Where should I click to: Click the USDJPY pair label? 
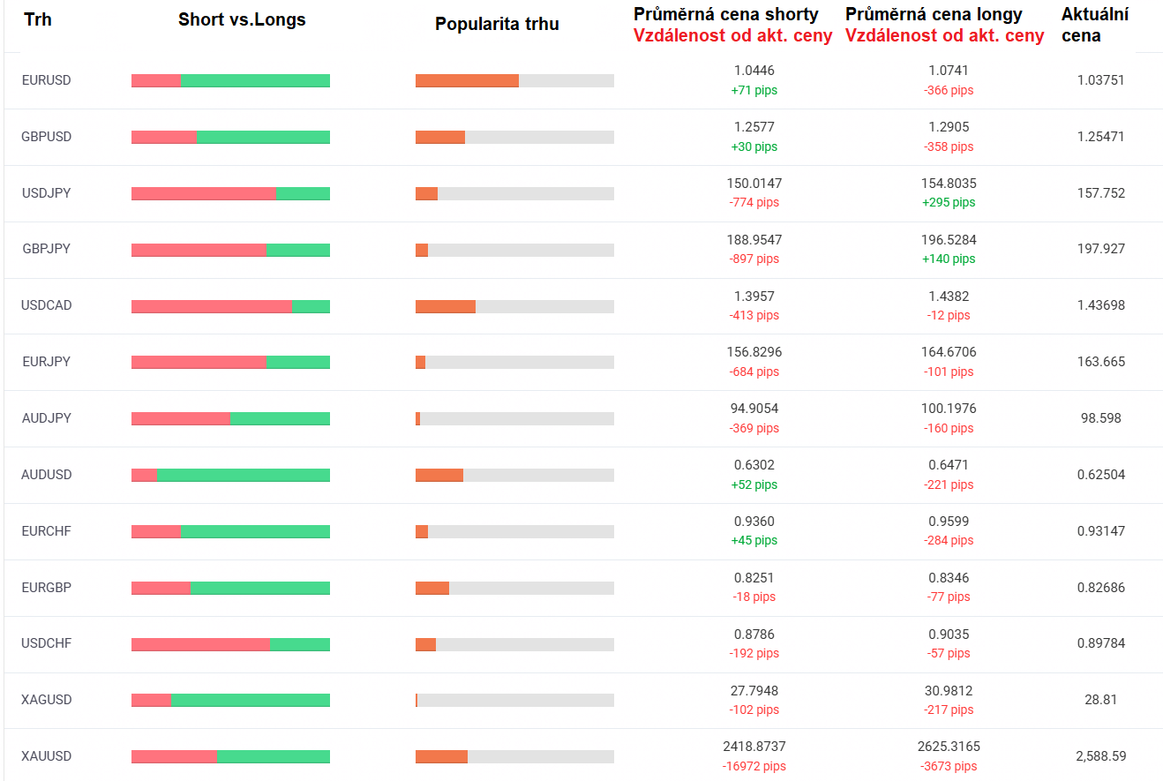[x=46, y=192]
